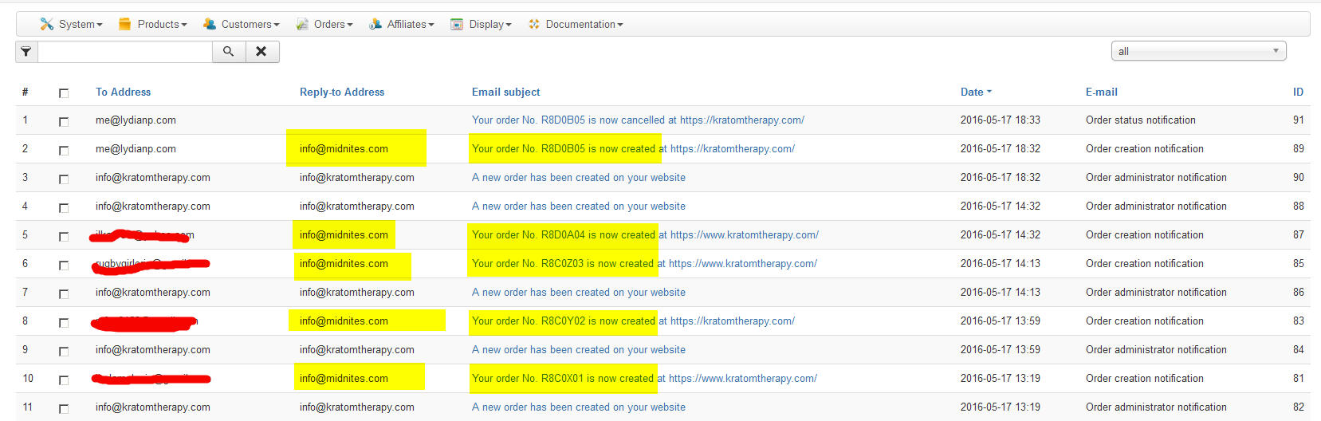
Task: Click info@kratomtherapy.com reply-to in row 7
Action: [x=357, y=292]
